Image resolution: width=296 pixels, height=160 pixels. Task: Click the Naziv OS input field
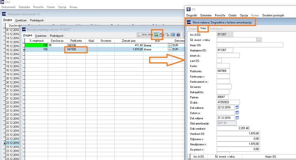(x=250, y=45)
